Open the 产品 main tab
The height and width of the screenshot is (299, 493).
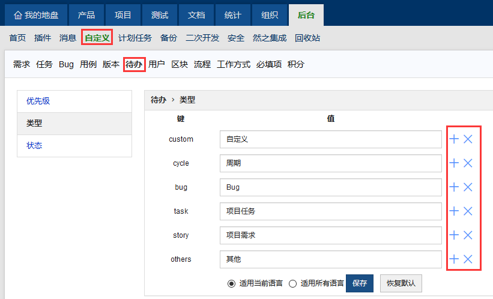coord(86,15)
